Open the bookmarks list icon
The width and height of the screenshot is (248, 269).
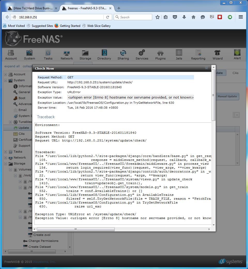pyautogui.click(x=166, y=17)
